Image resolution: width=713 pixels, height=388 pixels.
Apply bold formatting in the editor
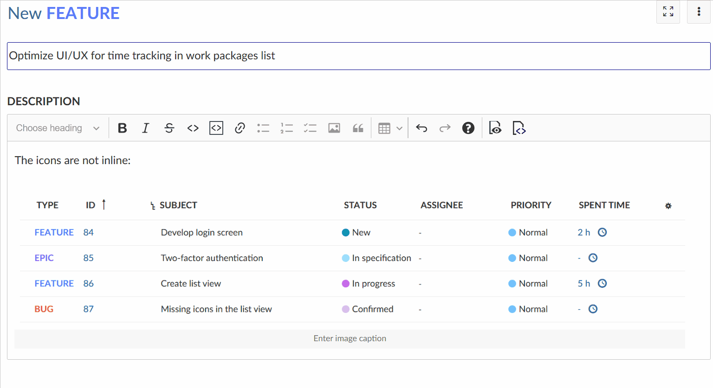pos(122,128)
